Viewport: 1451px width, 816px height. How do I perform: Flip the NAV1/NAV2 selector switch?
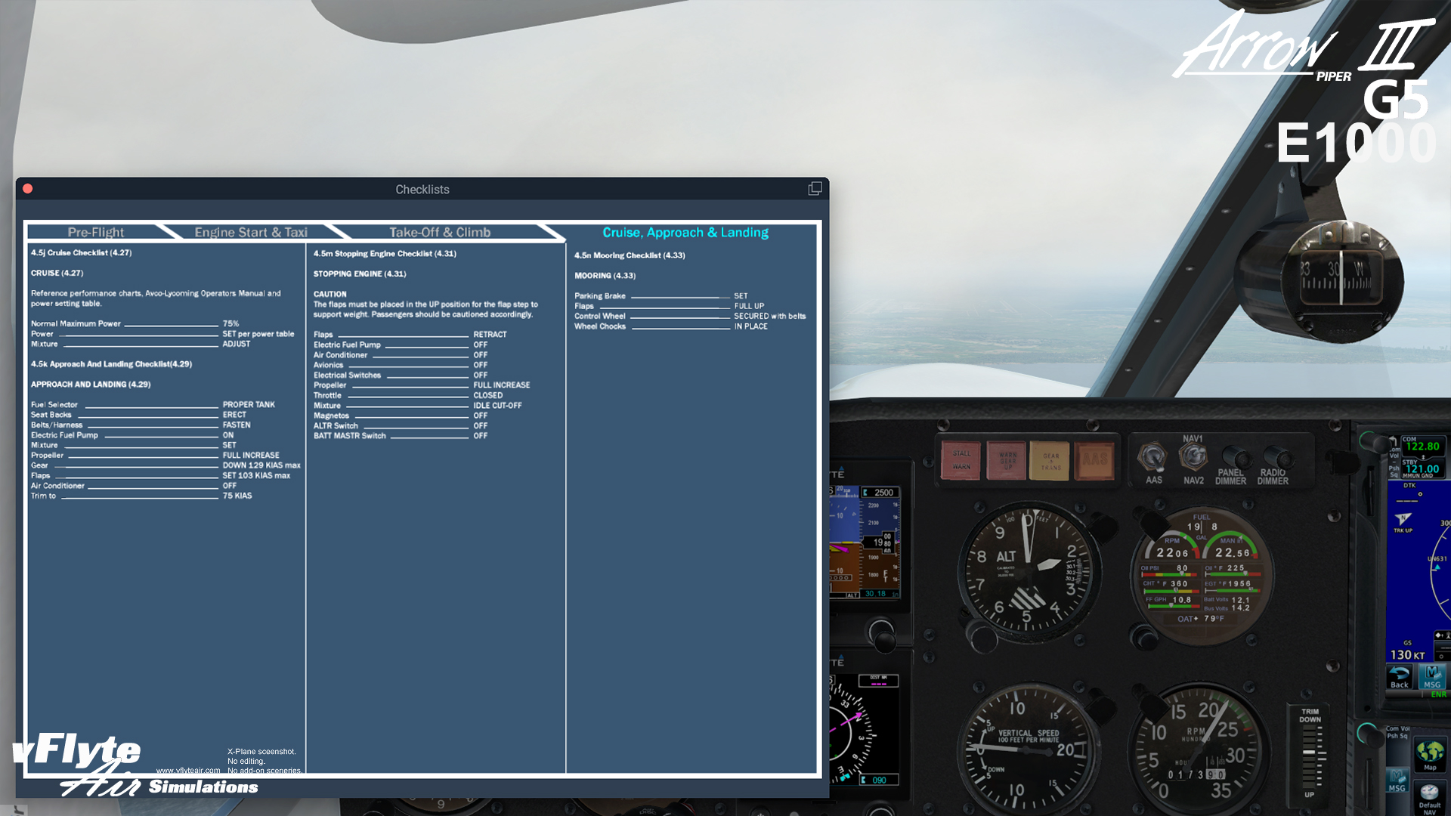tap(1193, 457)
